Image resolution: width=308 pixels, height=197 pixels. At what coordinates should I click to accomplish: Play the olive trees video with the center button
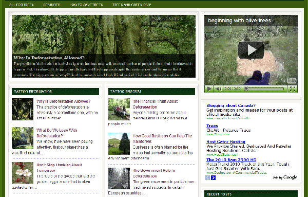pos(251,50)
